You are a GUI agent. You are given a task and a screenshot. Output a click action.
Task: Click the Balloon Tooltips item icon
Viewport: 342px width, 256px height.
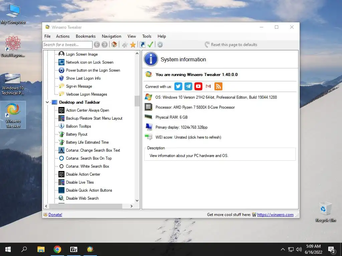[61, 126]
